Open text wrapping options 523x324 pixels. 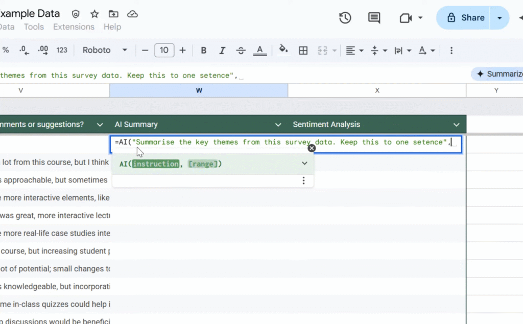click(402, 51)
